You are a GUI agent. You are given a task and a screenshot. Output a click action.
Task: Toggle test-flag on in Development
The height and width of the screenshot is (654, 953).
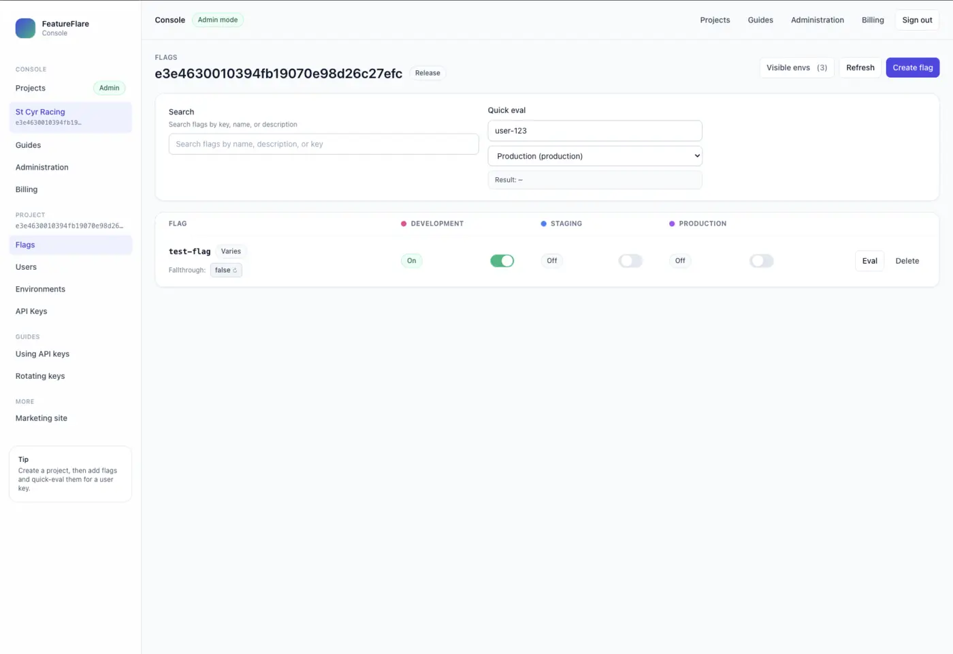[502, 260]
